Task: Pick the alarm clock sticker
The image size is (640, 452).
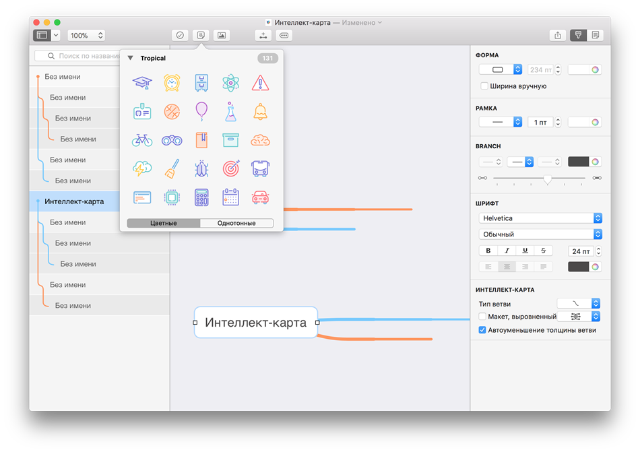Action: pos(172,83)
